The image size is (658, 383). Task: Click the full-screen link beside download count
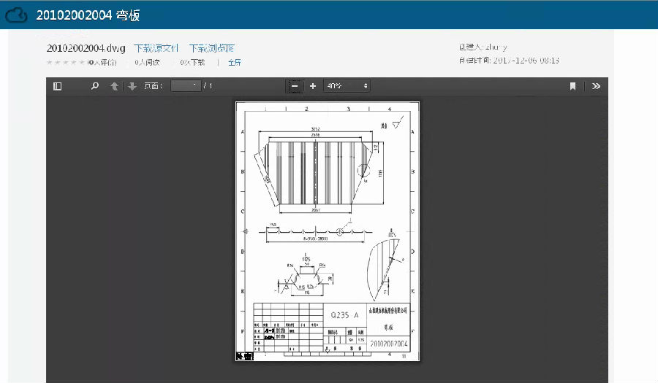coord(235,62)
